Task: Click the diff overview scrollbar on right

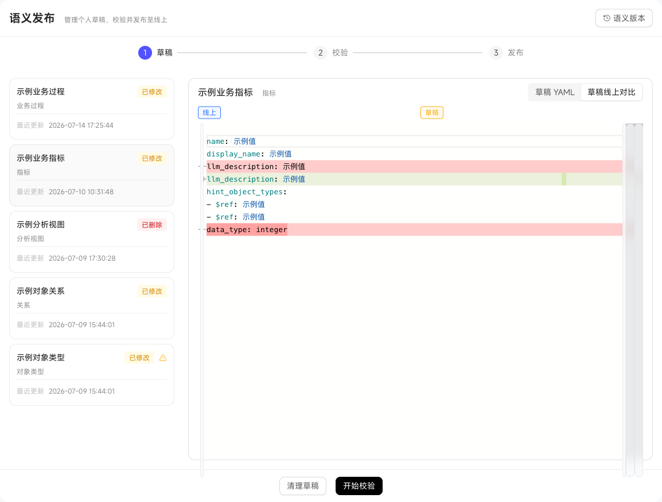Action: click(x=634, y=300)
